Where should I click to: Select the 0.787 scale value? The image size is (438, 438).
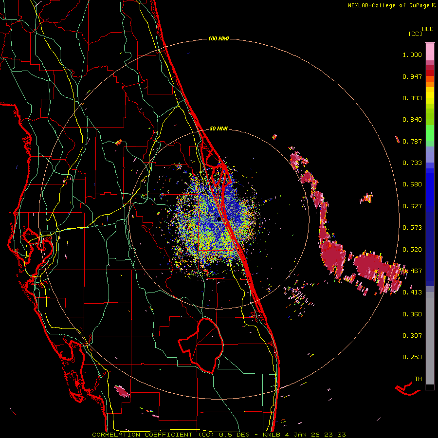coord(412,141)
